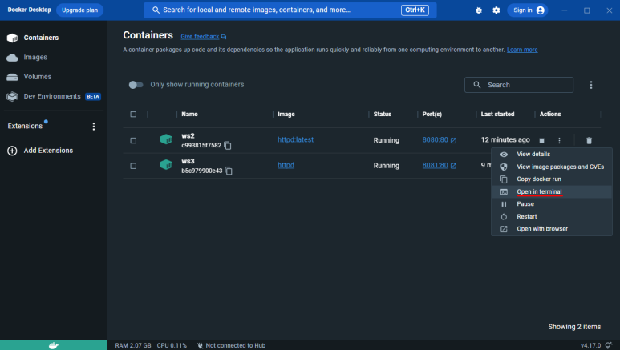Click the RAM 2.07 GB status text
Image resolution: width=620 pixels, height=350 pixels.
(x=133, y=346)
